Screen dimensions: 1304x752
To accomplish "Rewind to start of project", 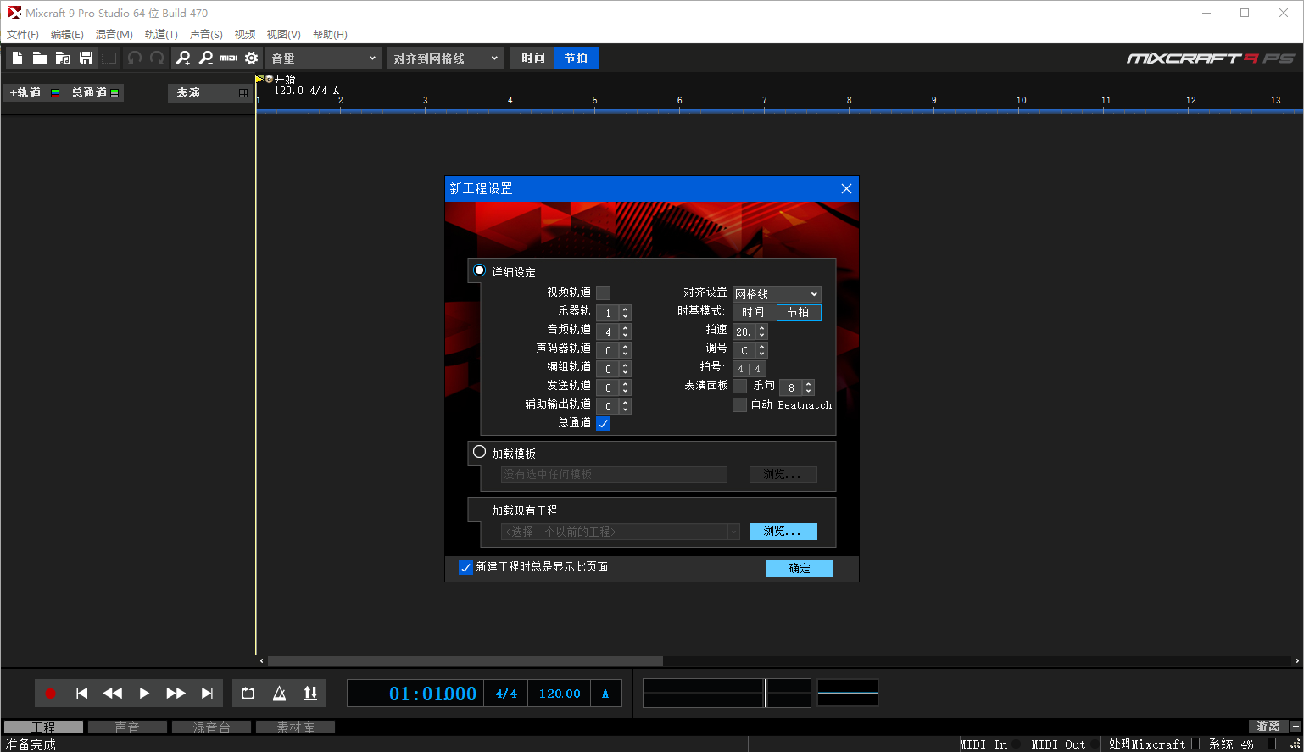I will click(81, 694).
